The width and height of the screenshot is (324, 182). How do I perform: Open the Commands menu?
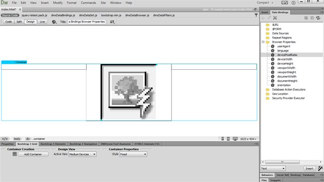tap(88, 2)
